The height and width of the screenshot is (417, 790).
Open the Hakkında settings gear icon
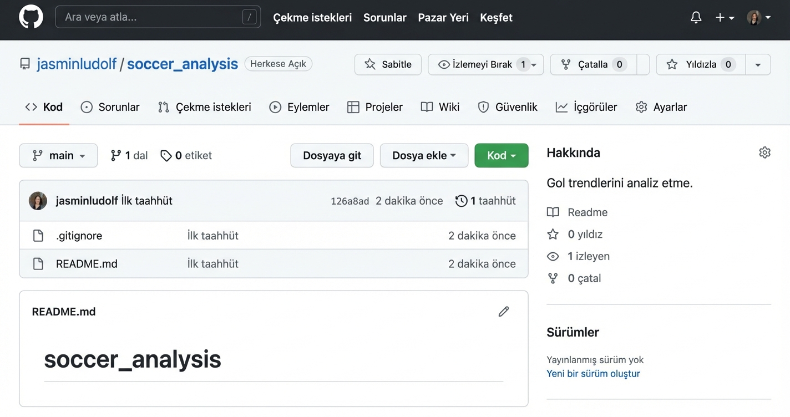tap(764, 152)
